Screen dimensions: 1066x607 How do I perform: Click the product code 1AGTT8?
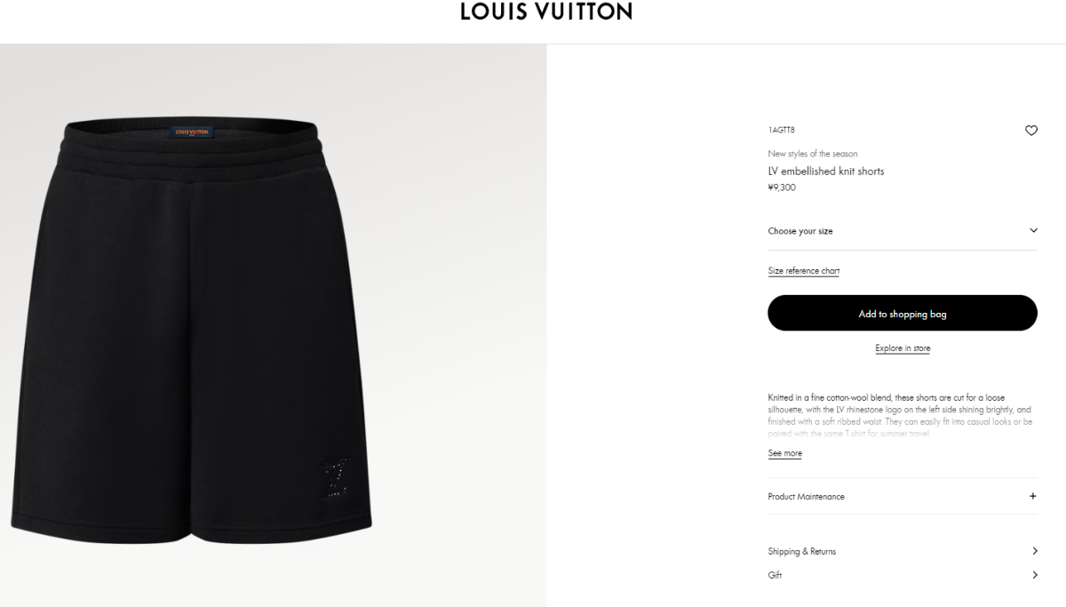click(782, 131)
